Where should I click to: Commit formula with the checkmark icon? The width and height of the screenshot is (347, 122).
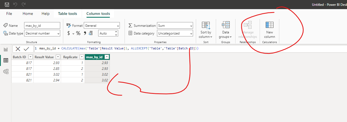(x=26, y=49)
